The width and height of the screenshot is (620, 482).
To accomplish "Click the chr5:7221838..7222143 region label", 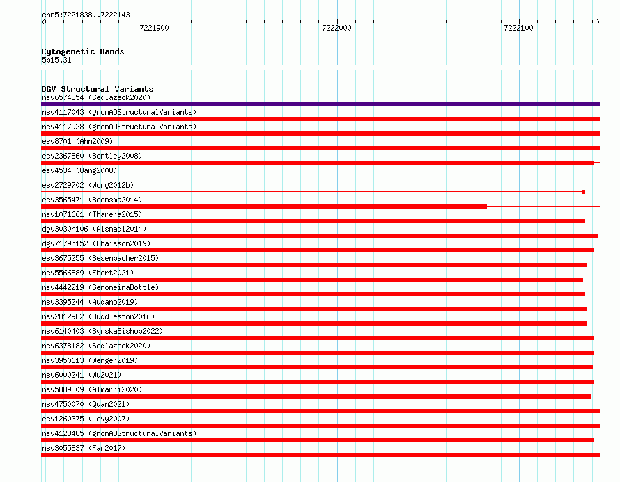I will tap(86, 15).
